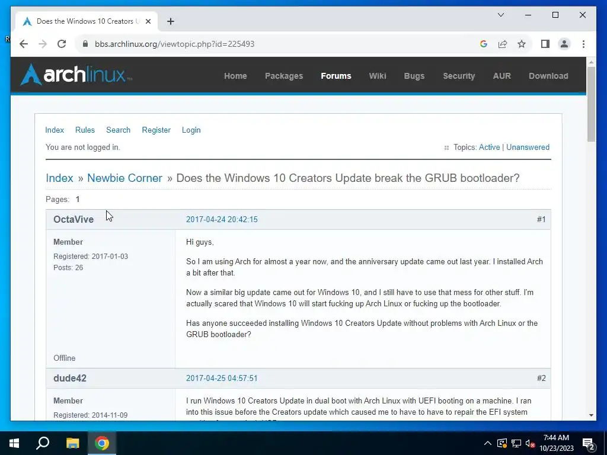Open the forum Search link
The height and width of the screenshot is (455, 607).
point(118,130)
